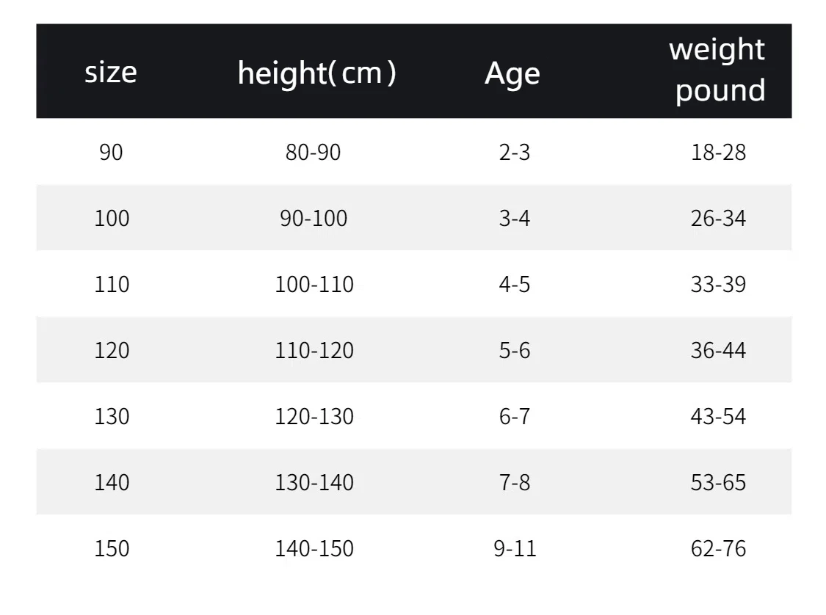Click the 'height(cm)' column header

(x=316, y=73)
